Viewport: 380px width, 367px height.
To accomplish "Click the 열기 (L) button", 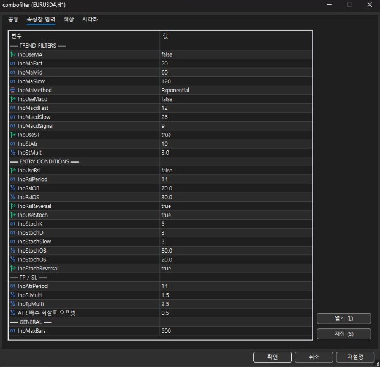I will (x=344, y=319).
